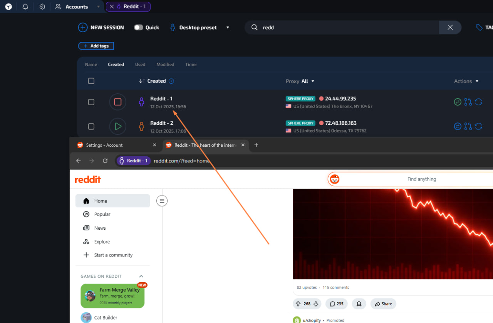
Task: Close the Reddit heart of the internet tab
Action: (x=243, y=145)
